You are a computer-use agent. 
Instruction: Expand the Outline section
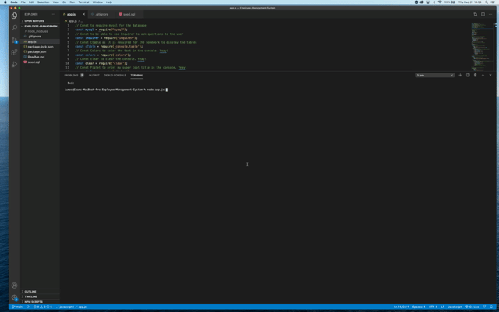tap(40, 291)
